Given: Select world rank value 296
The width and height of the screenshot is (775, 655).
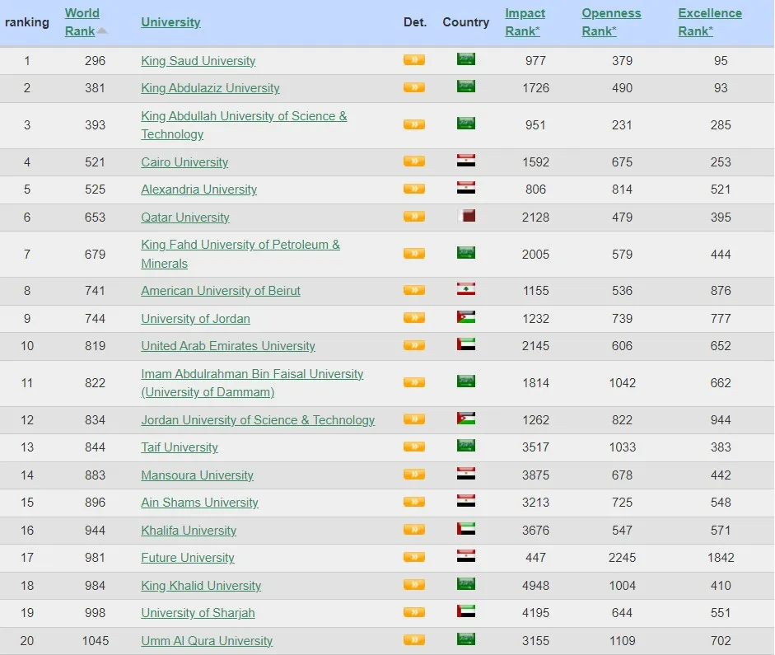Looking at the screenshot, I should 95,61.
